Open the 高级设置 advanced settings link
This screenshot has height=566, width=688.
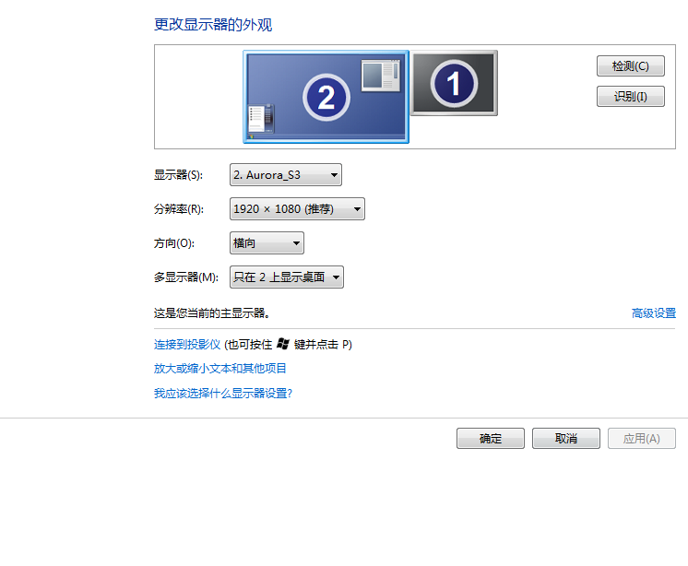click(x=653, y=313)
